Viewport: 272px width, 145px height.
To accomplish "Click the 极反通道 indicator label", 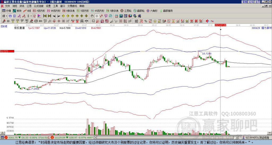I will pyautogui.click(x=19, y=28).
